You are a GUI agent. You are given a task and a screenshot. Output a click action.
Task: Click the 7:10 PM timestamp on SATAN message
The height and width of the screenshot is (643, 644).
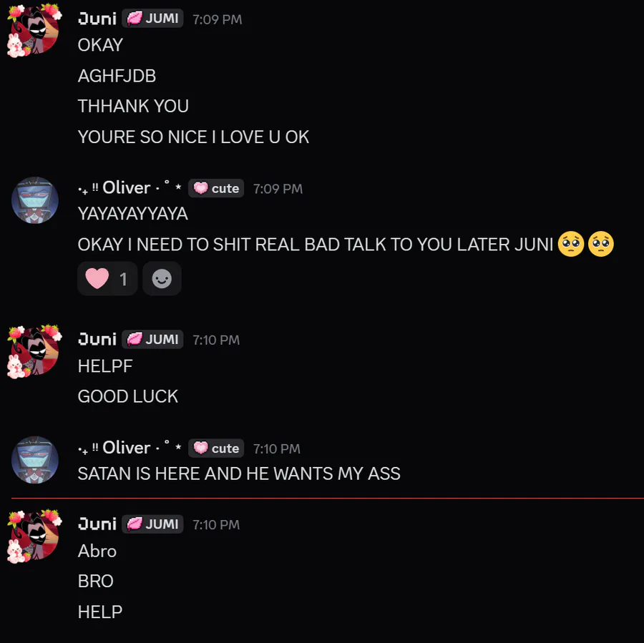276,448
